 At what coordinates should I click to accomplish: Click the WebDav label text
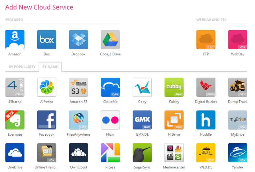point(237,54)
